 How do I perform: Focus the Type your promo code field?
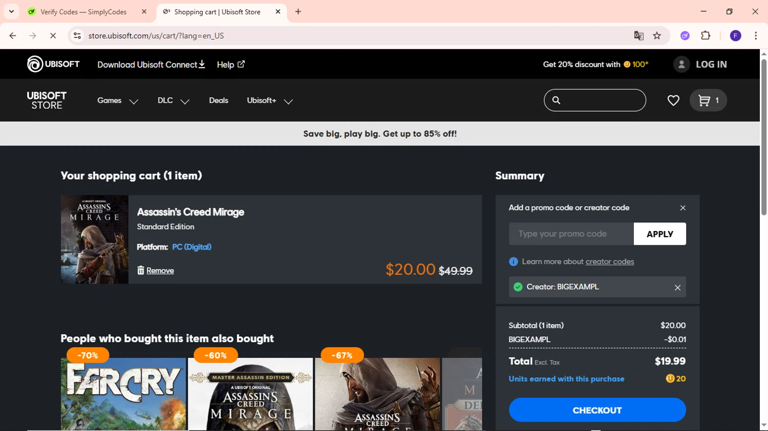coord(571,234)
